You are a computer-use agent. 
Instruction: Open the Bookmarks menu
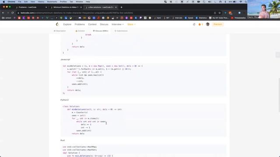(52, 2)
